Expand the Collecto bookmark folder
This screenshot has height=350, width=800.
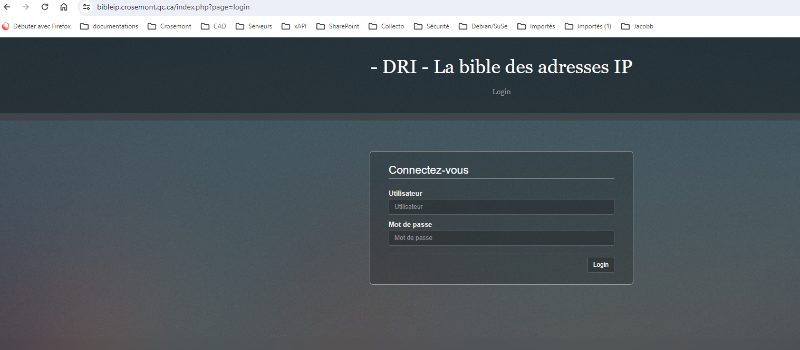pos(387,26)
